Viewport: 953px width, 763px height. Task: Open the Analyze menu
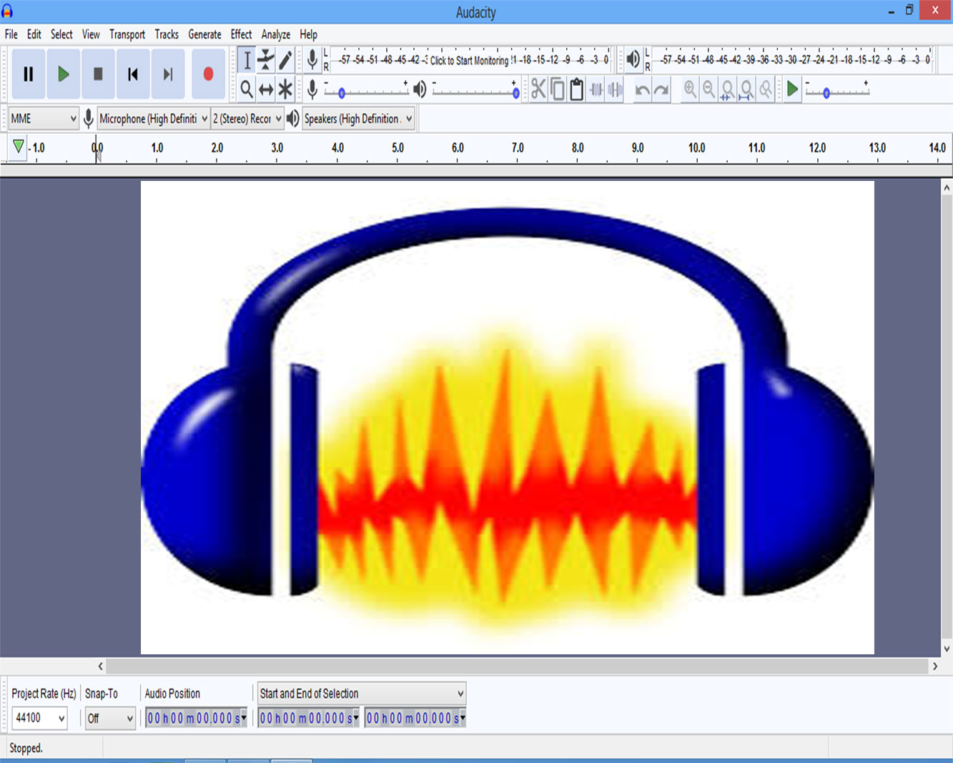[276, 34]
